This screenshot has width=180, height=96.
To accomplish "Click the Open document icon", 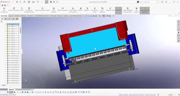I will [x=24, y=2].
